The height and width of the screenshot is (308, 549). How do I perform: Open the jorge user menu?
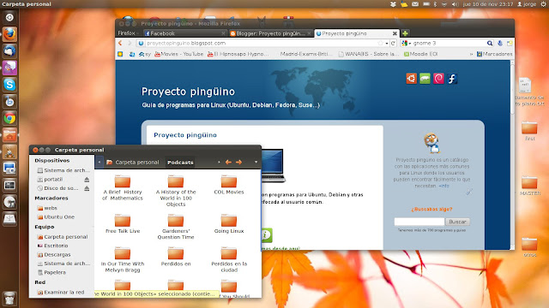[x=527, y=4]
